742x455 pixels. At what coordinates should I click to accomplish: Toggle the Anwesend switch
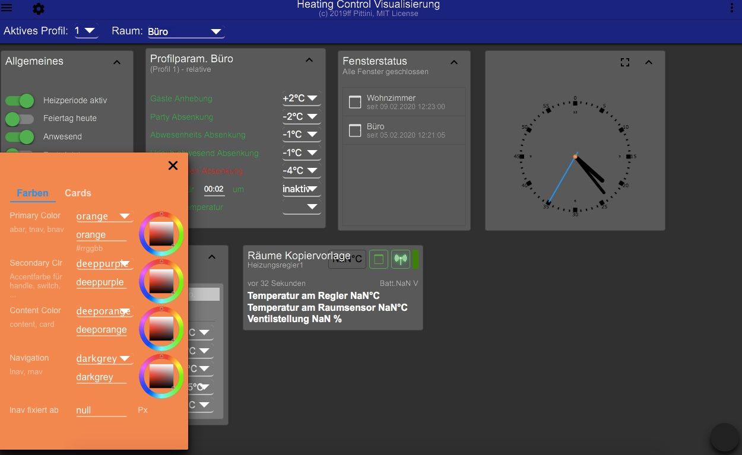[20, 137]
